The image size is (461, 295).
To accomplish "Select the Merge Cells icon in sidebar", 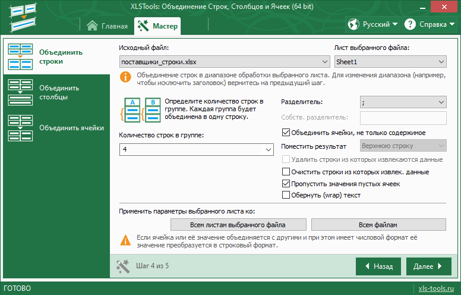I will point(21,127).
